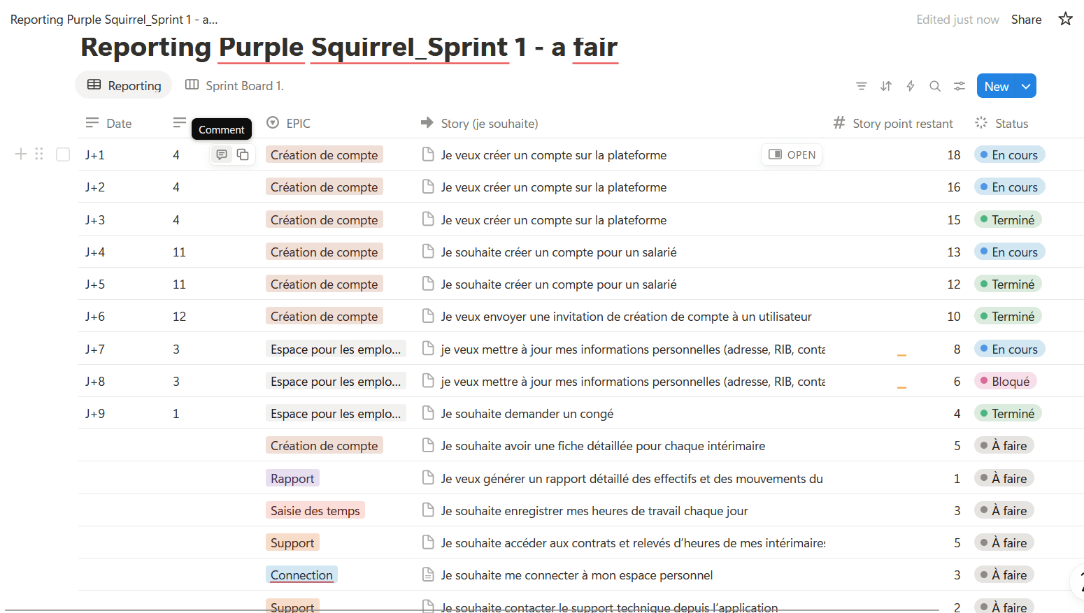1084x613 pixels.
Task: Click the automations lightning icon
Action: (910, 85)
